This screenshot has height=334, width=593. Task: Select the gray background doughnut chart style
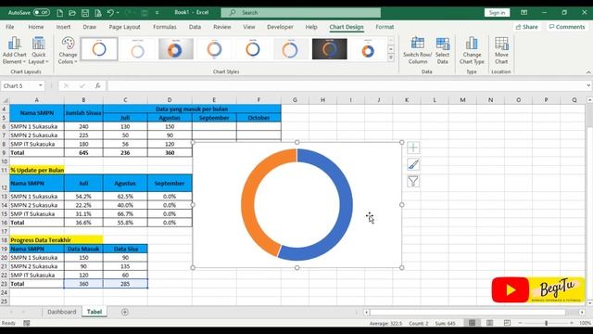pos(176,49)
